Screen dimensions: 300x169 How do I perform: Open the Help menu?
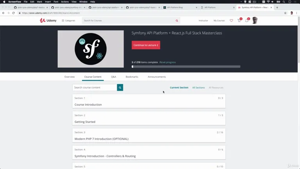coord(93,2)
